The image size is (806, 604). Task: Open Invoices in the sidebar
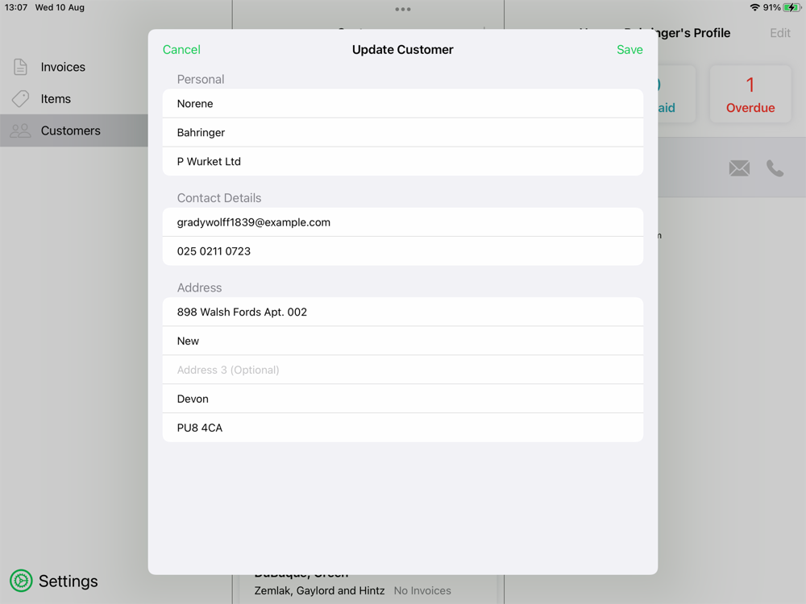pyautogui.click(x=74, y=67)
